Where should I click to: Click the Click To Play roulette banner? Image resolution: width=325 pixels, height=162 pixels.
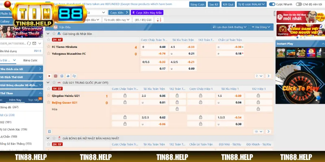tap(300, 81)
